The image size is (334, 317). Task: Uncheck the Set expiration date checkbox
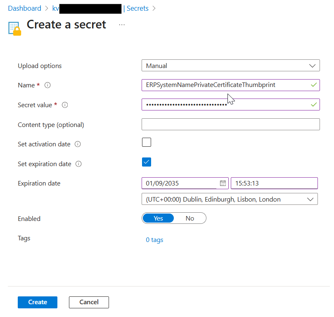pyautogui.click(x=147, y=162)
